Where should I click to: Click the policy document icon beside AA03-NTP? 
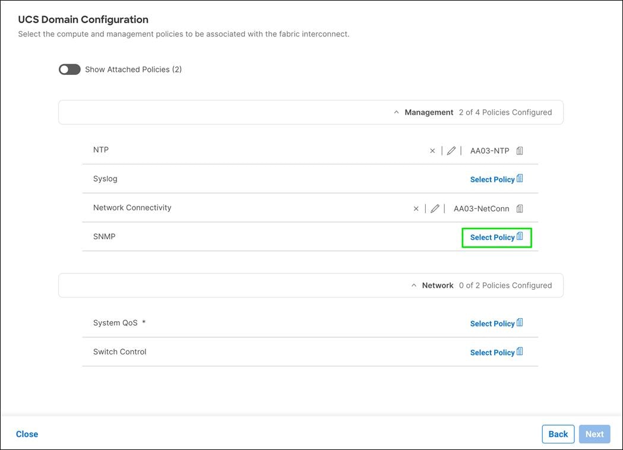coord(520,150)
